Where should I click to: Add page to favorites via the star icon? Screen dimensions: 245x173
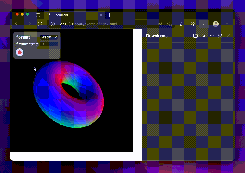tap(169, 24)
